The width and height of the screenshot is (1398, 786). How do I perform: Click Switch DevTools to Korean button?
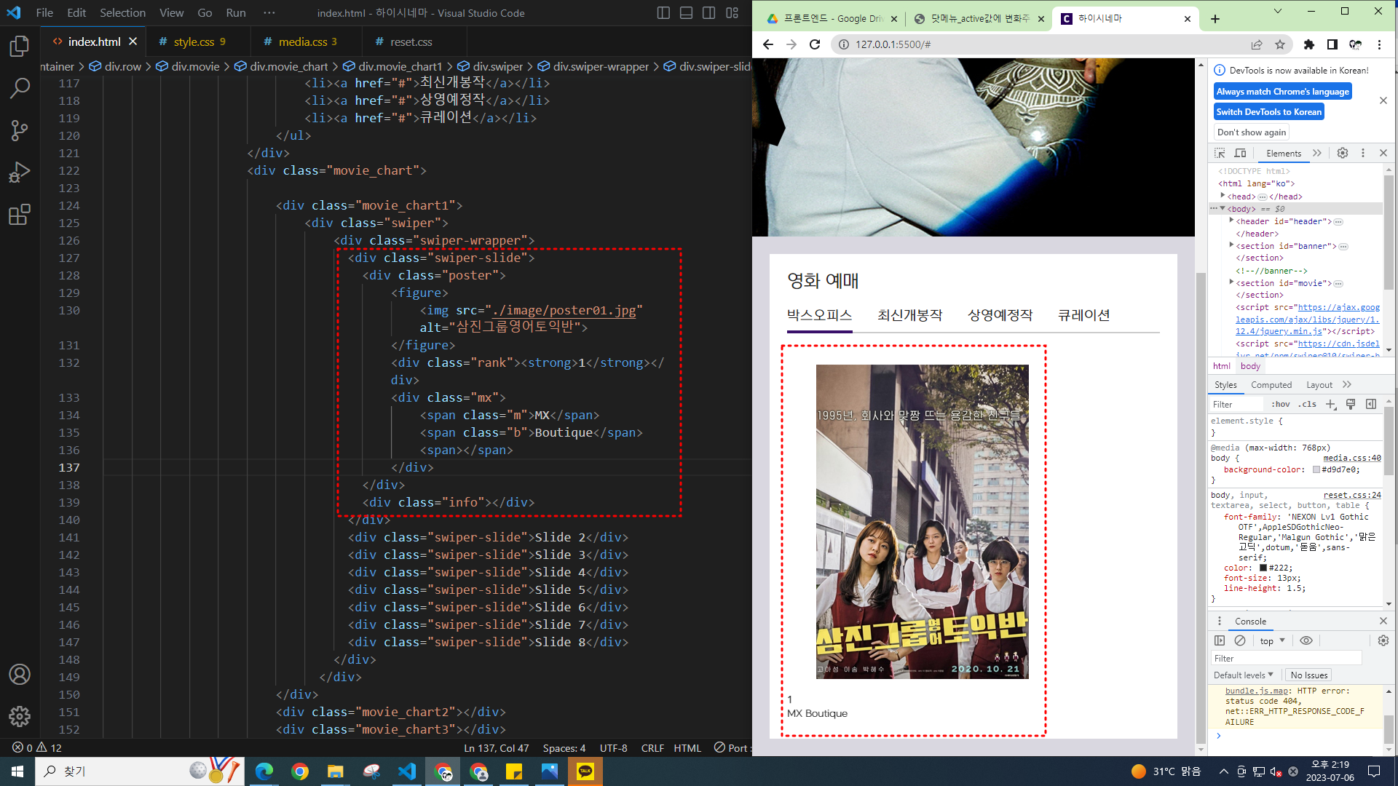pos(1268,112)
